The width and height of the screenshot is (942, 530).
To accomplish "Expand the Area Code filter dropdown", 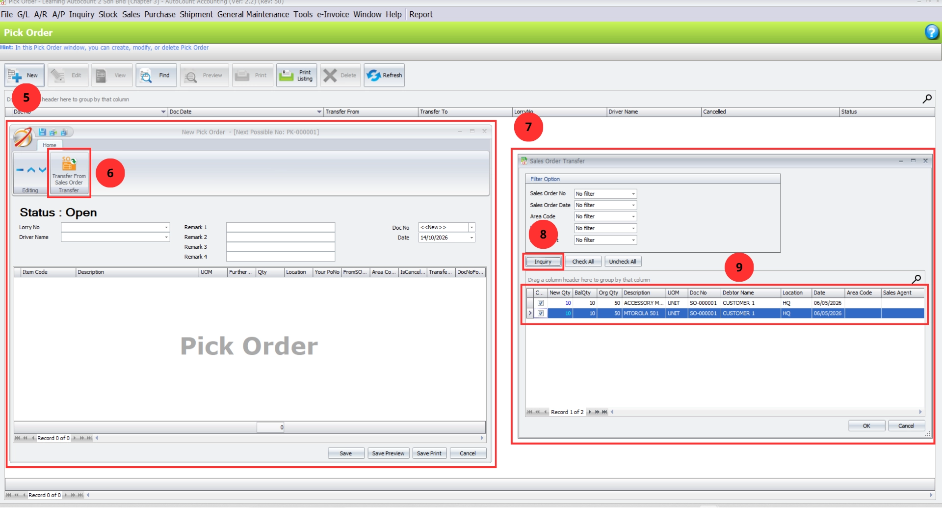I will (633, 216).
